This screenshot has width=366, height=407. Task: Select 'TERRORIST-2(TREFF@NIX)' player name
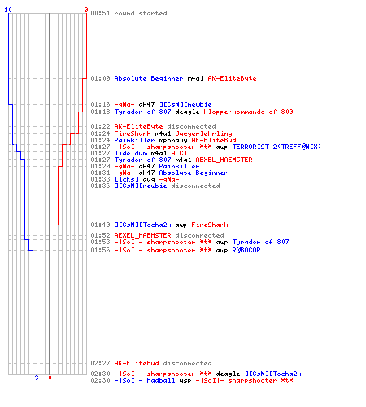pyautogui.click(x=277, y=147)
